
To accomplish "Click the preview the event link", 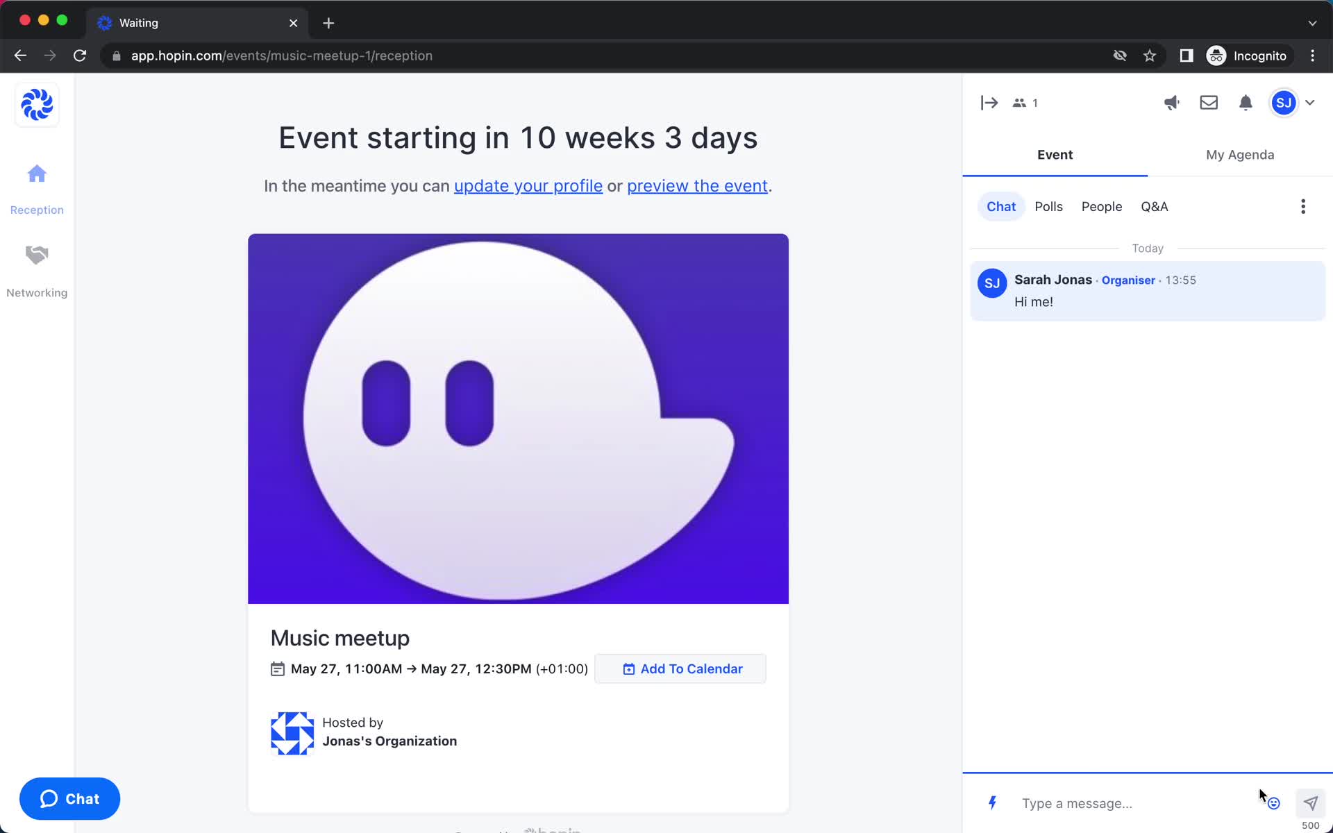I will pos(698,185).
